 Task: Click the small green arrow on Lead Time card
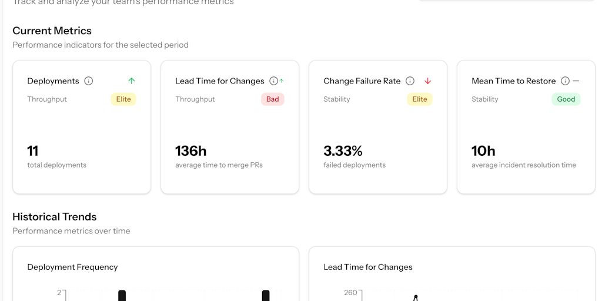point(282,81)
